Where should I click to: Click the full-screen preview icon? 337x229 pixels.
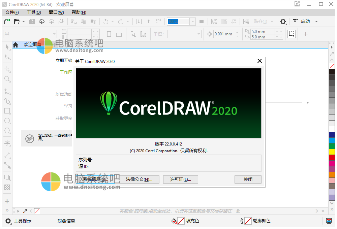point(202,22)
